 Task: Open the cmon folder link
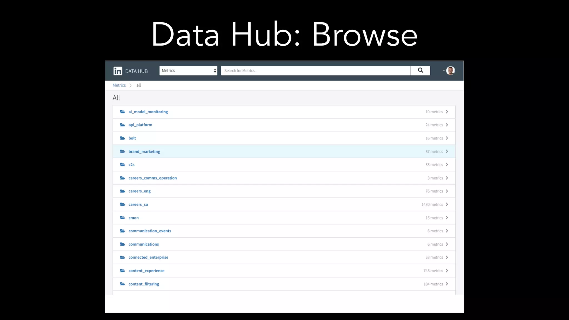click(x=134, y=217)
